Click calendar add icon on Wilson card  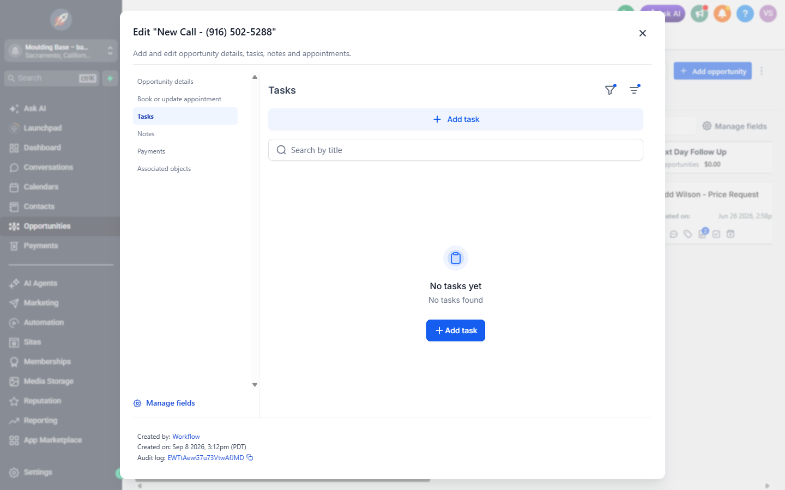pyautogui.click(x=730, y=234)
